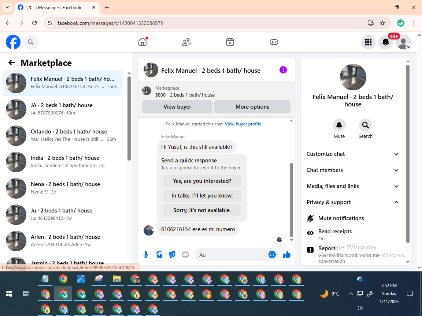Record a voice clip with microphone icon

tap(145, 255)
